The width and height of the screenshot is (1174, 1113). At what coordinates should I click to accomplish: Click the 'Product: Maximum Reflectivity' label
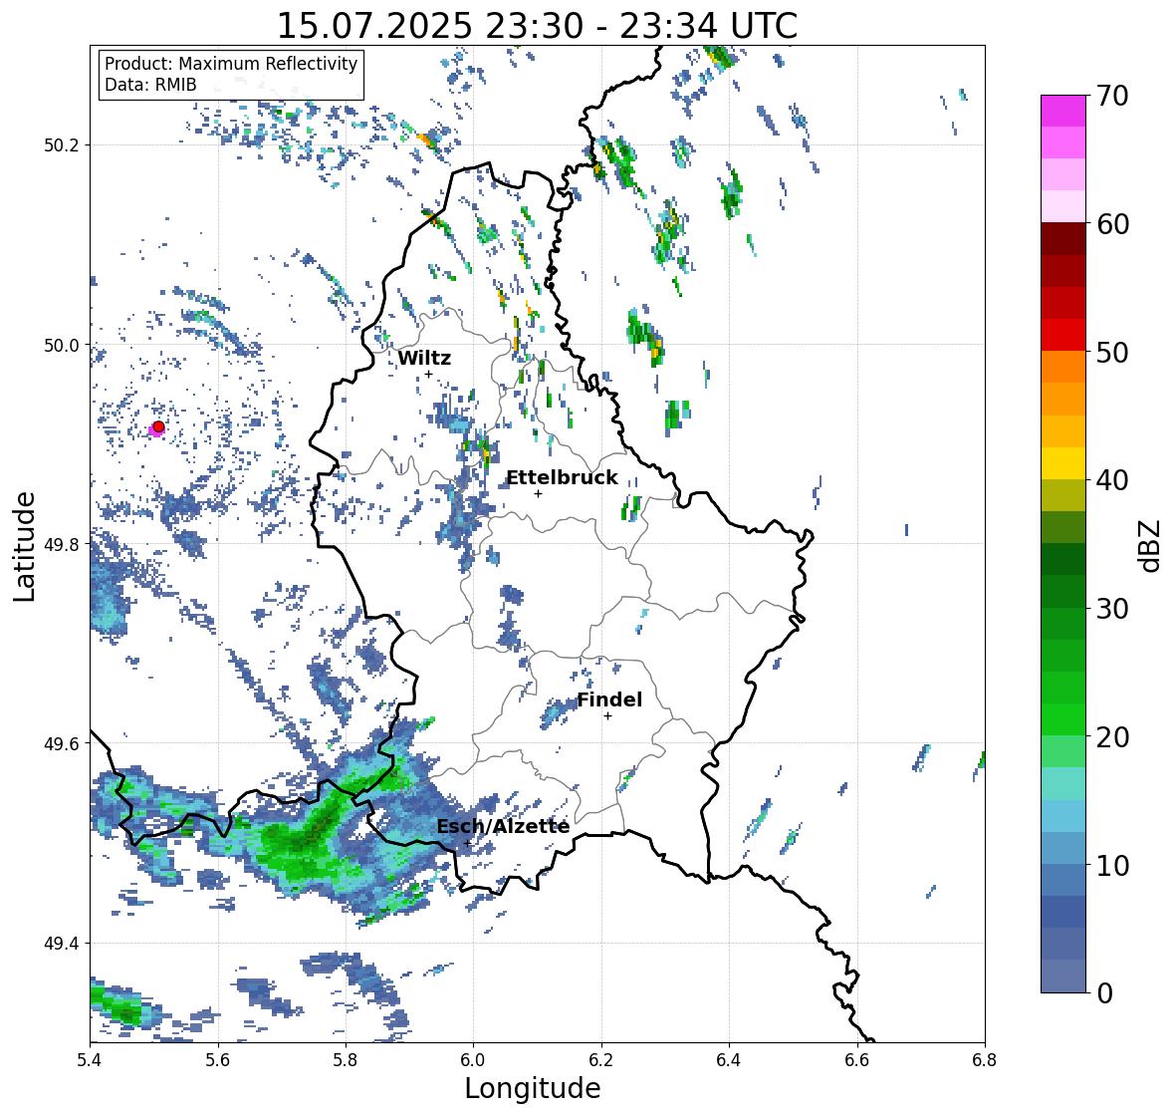click(231, 64)
